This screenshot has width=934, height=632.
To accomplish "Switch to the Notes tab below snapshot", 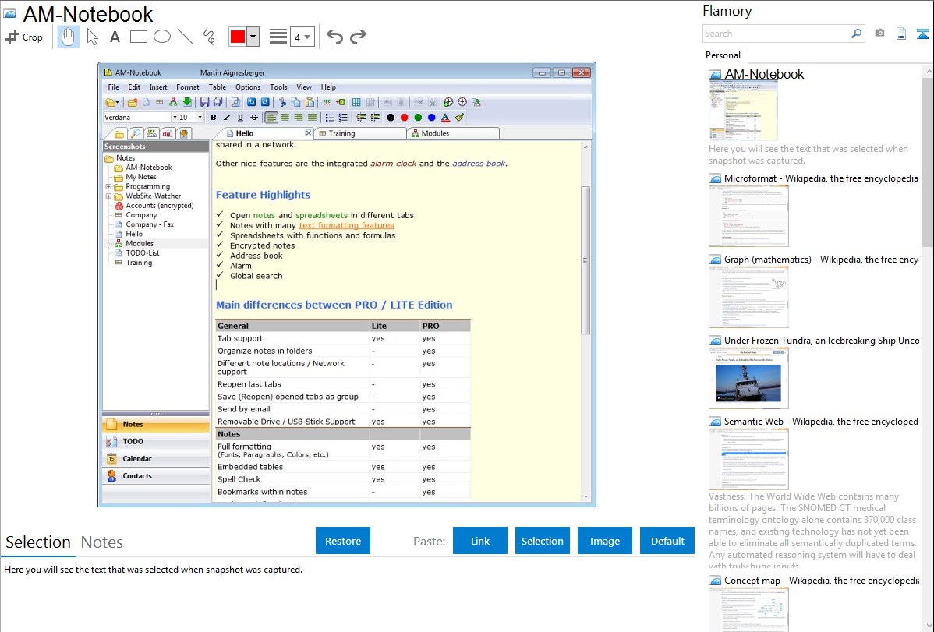I will click(x=102, y=542).
